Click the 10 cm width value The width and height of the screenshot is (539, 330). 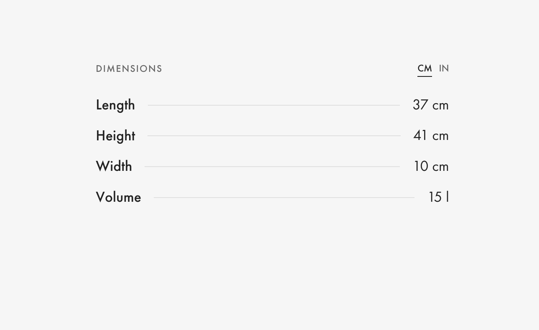point(431,167)
